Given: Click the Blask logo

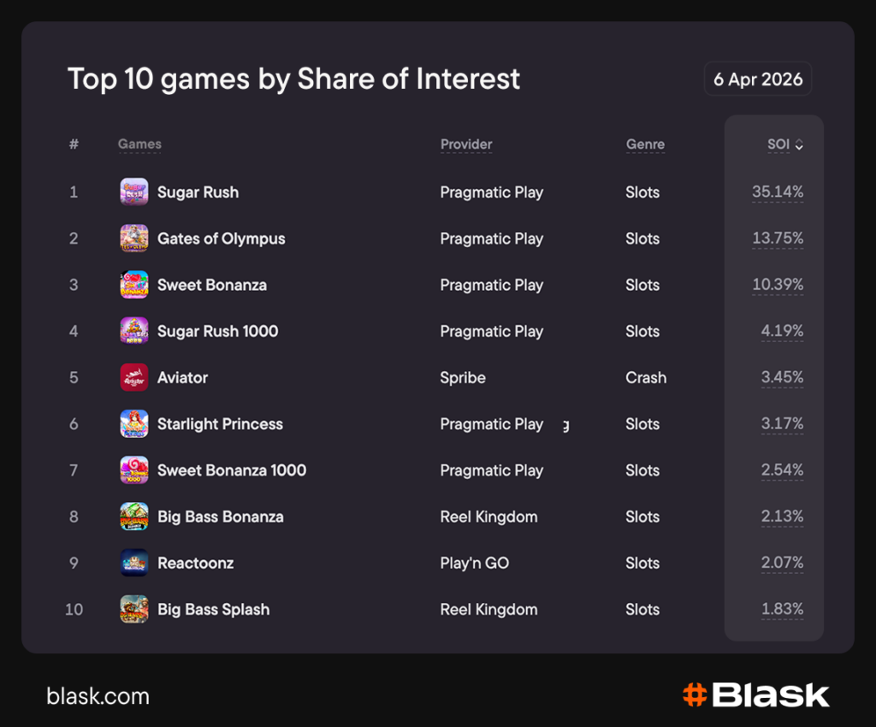Looking at the screenshot, I should [756, 695].
